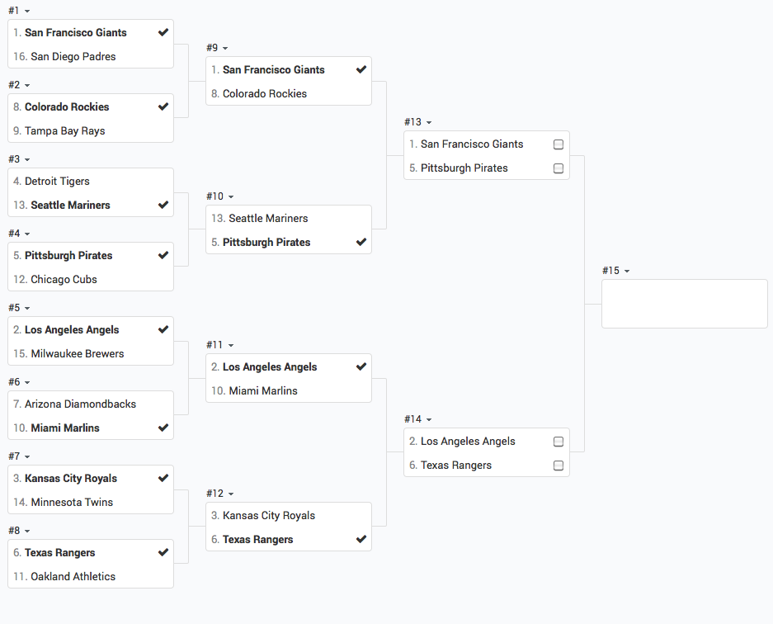Click the Seattle Mariners winner checkmark in match #3
Viewport: 773px width, 624px height.
click(x=163, y=205)
